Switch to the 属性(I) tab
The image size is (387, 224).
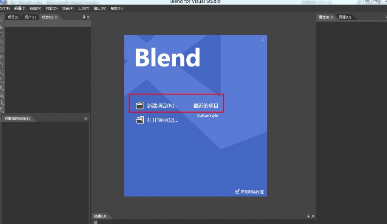click(x=324, y=17)
